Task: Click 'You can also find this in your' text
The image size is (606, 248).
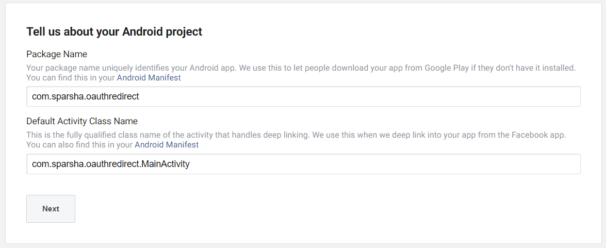Action: pyautogui.click(x=79, y=145)
